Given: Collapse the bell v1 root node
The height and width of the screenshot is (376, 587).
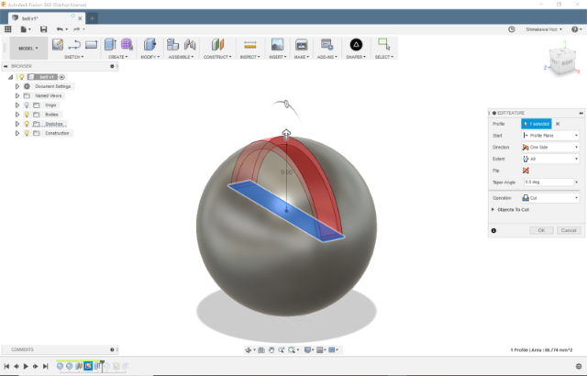Looking at the screenshot, I should [10, 77].
